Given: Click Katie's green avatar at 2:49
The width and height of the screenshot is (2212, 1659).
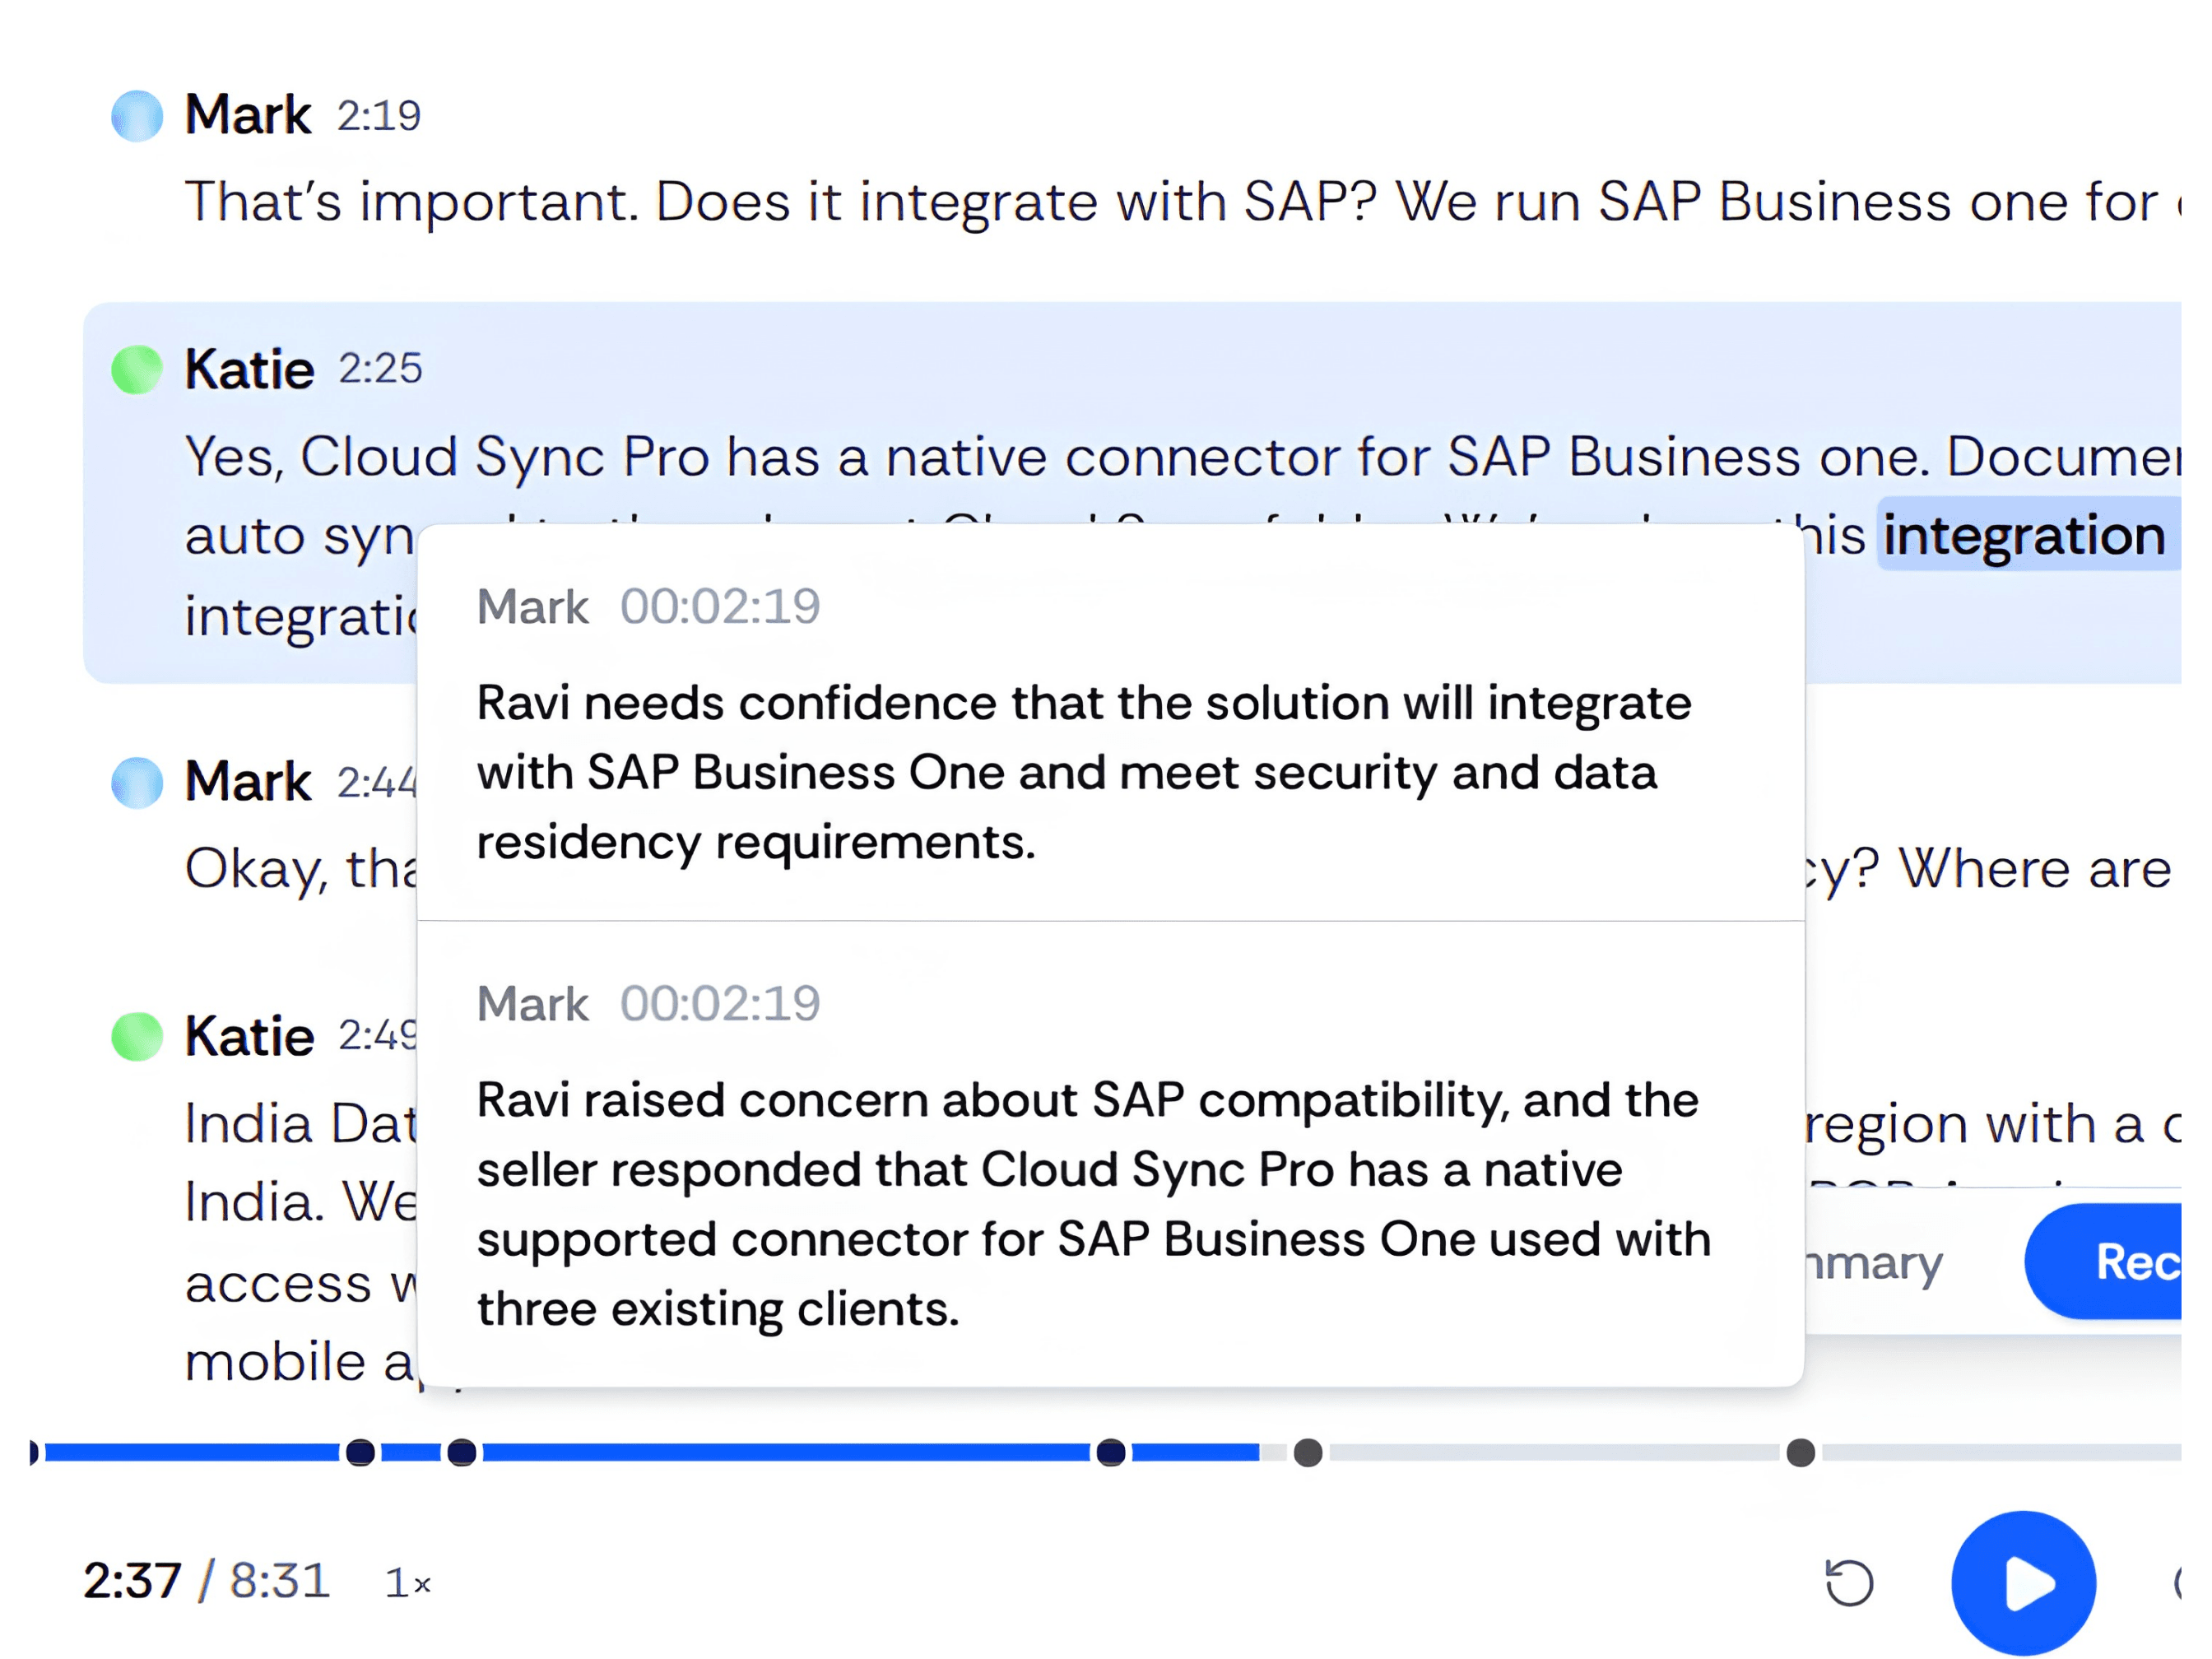Looking at the screenshot, I should coord(137,1036).
